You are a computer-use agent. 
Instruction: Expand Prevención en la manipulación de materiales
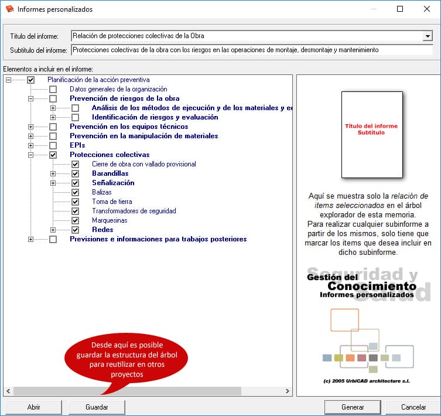point(30,137)
